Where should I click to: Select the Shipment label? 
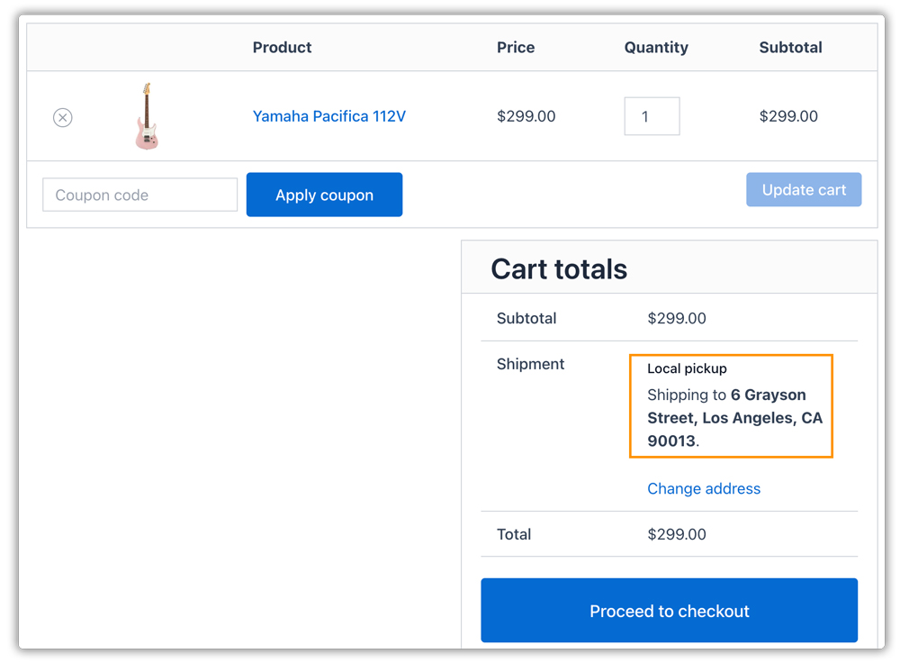tap(530, 364)
